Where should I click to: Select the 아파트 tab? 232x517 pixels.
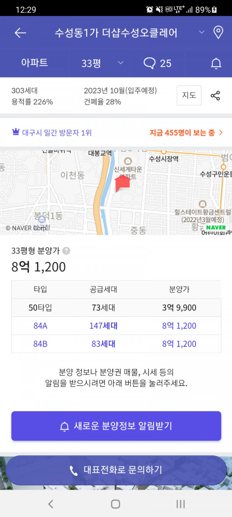coord(34,63)
